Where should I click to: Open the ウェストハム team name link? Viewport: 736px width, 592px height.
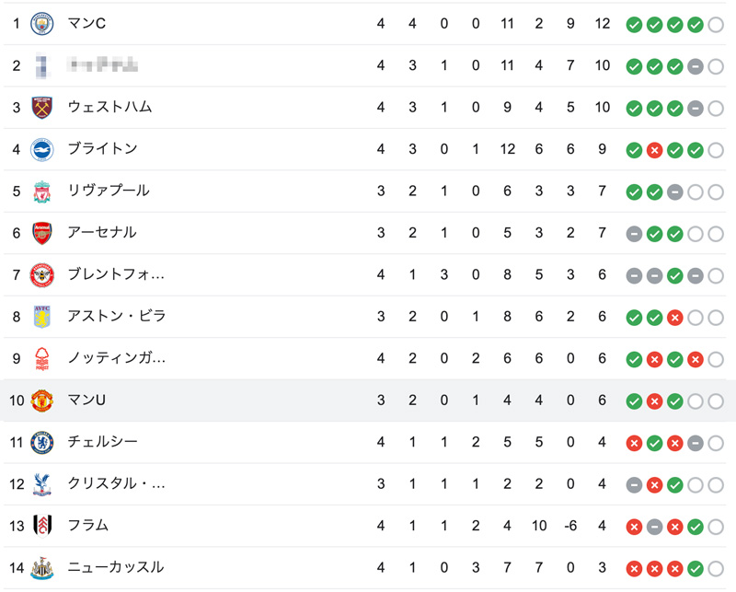tap(109, 107)
